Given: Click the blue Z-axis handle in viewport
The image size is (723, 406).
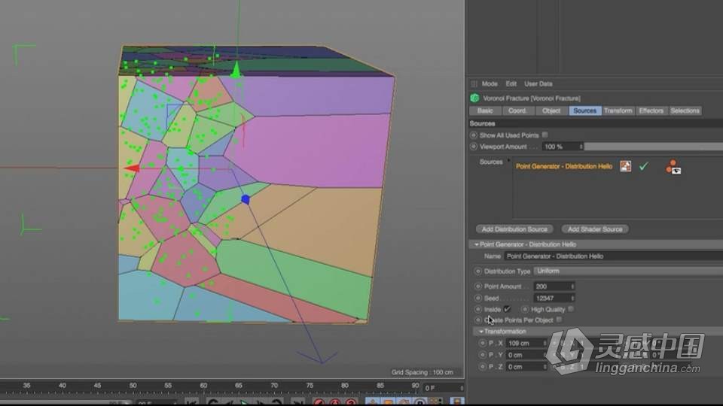Looking at the screenshot, I should (x=245, y=199).
